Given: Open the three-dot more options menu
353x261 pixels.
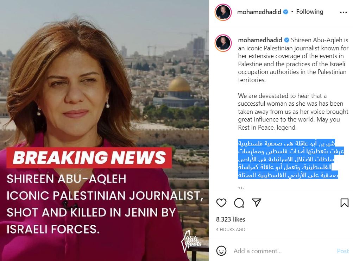Looking at the screenshot, I should point(343,12).
